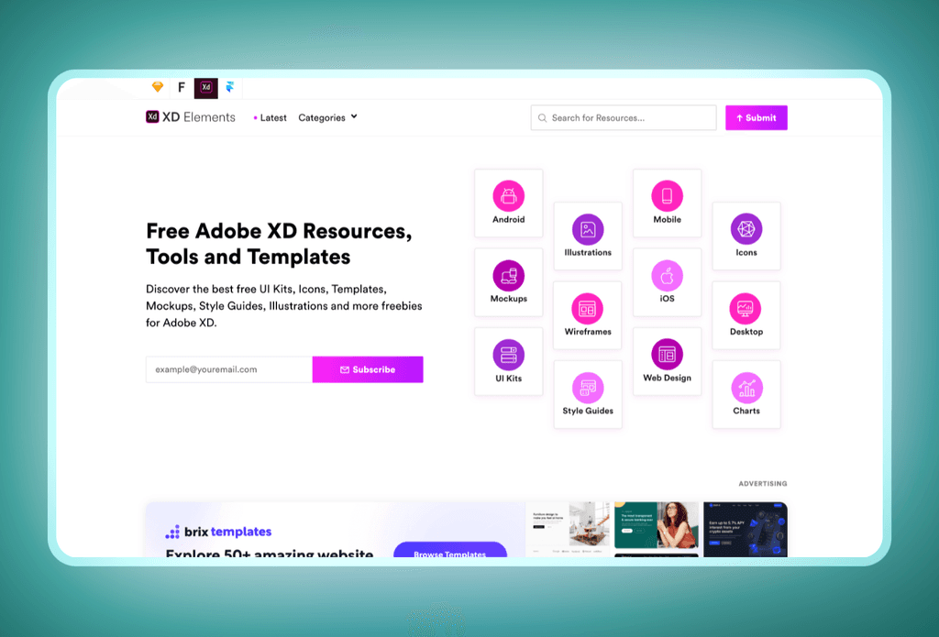The width and height of the screenshot is (939, 637).
Task: Switch to the Sketch platform tab
Action: [x=156, y=87]
